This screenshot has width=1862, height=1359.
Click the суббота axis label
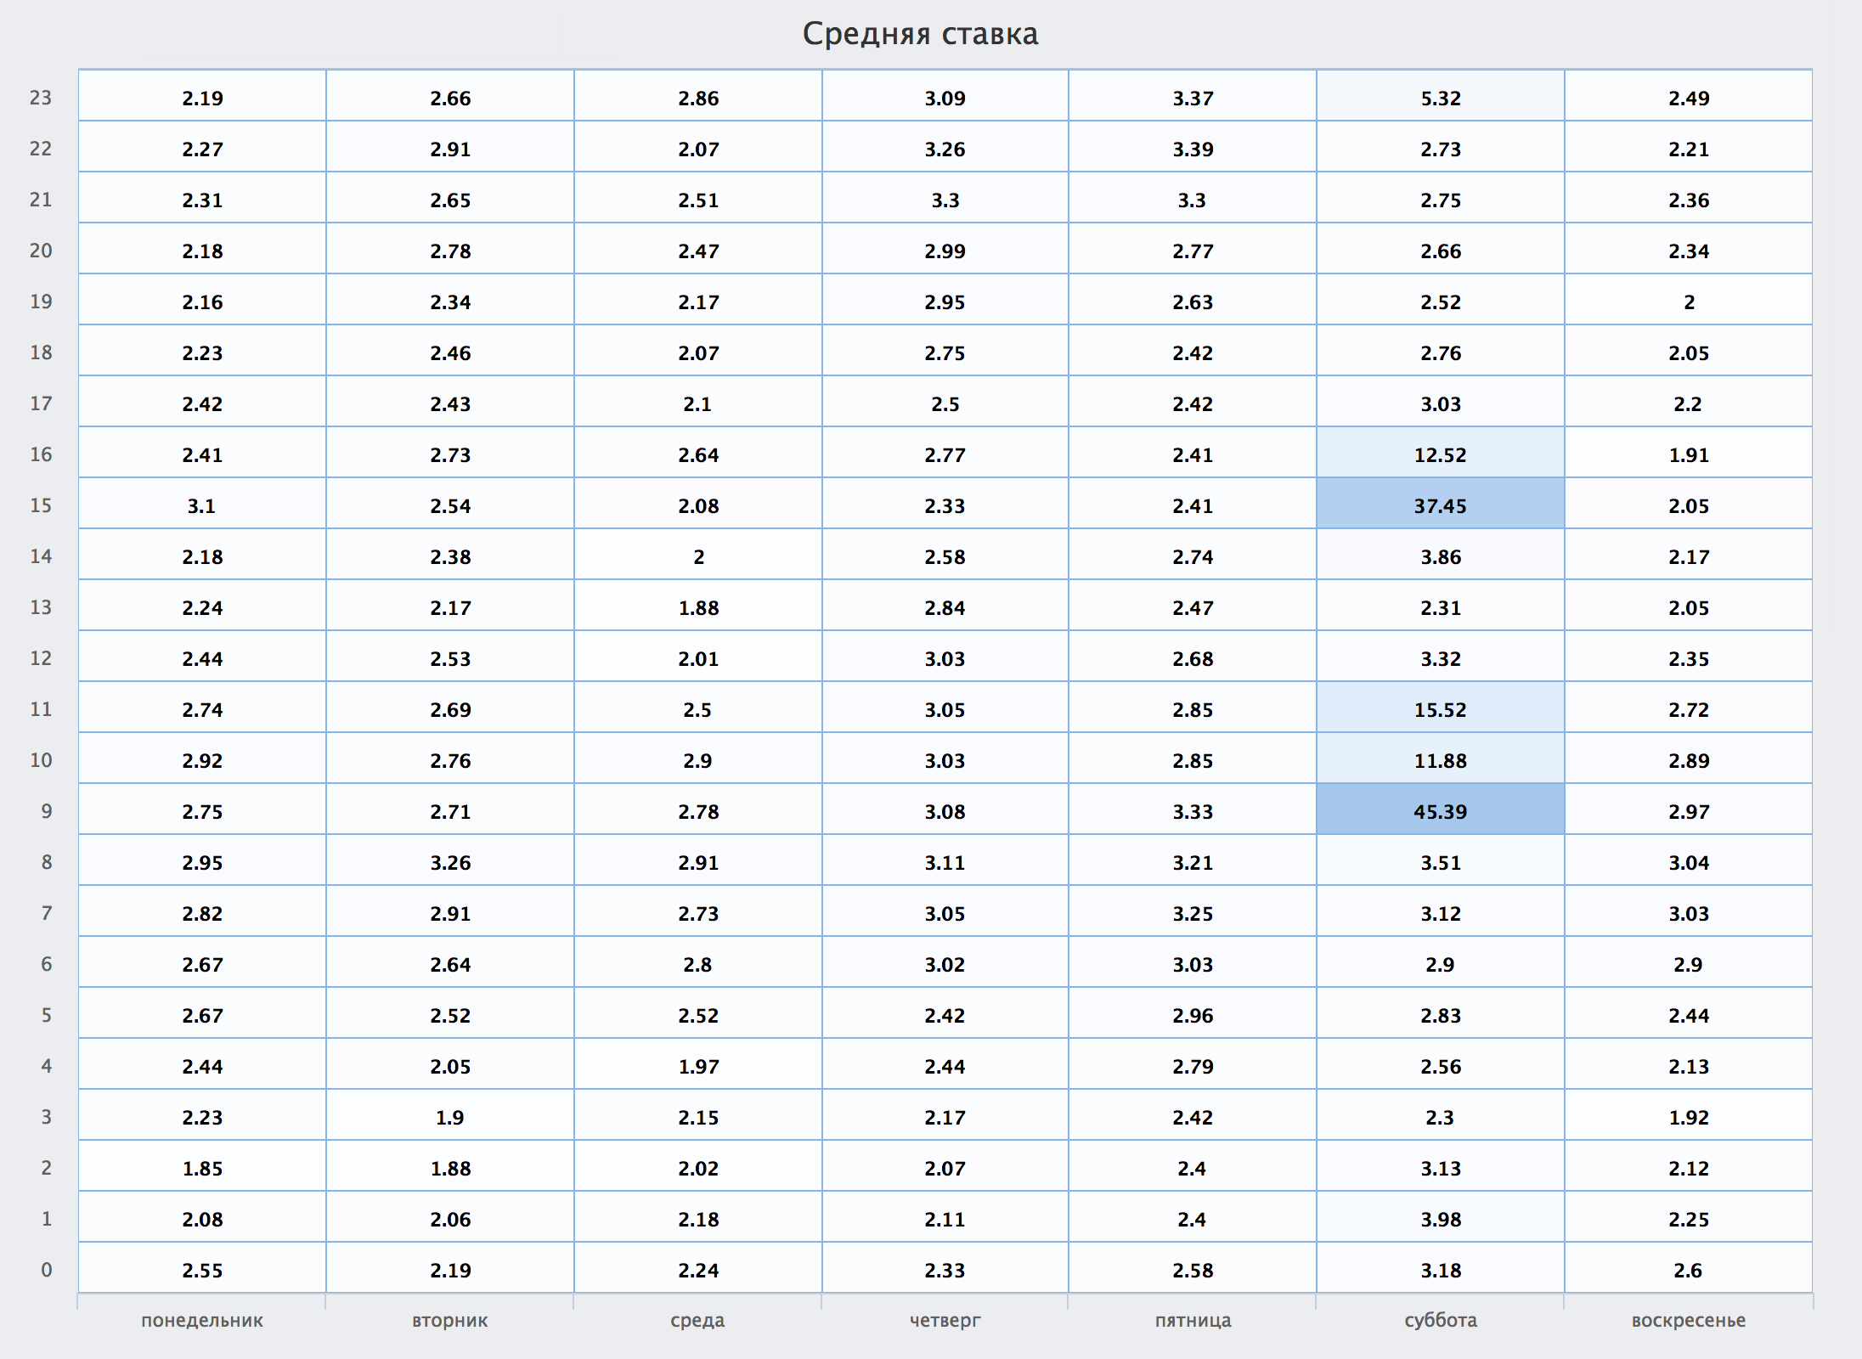point(1441,1320)
